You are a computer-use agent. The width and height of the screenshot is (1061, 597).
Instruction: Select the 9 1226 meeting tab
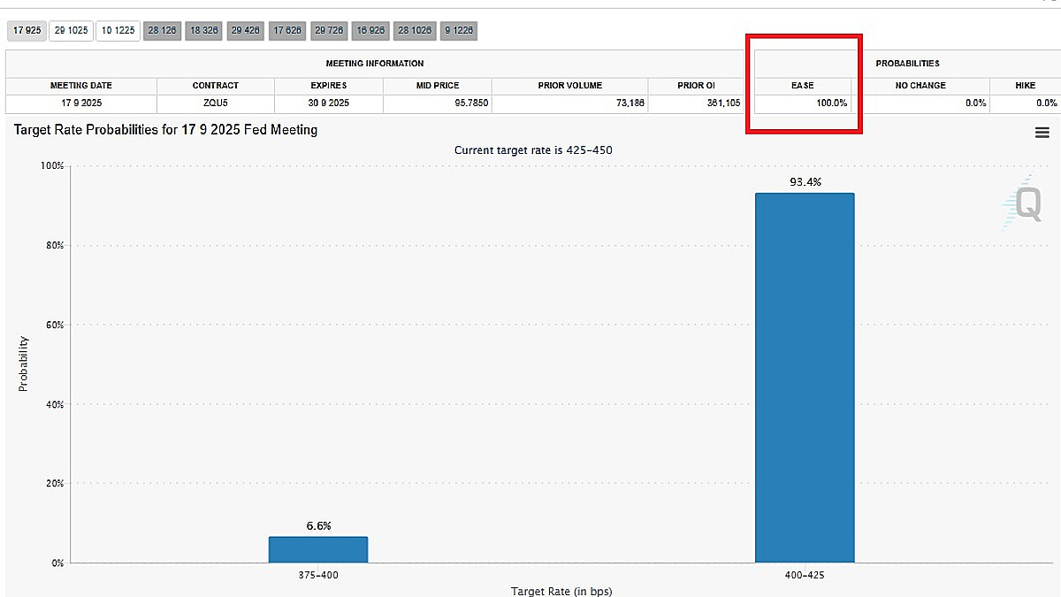click(x=459, y=30)
